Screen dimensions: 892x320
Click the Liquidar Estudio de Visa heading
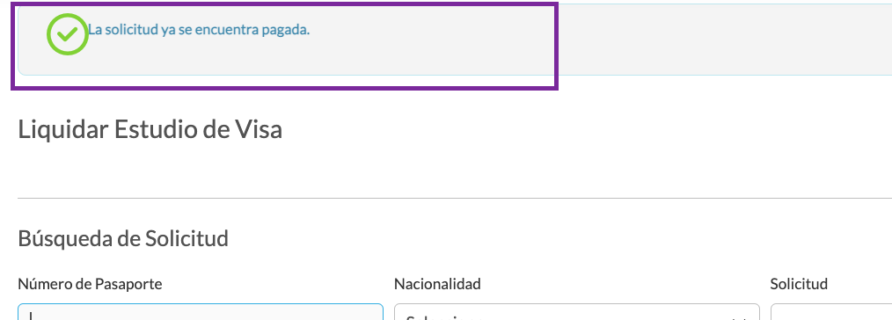coord(150,129)
